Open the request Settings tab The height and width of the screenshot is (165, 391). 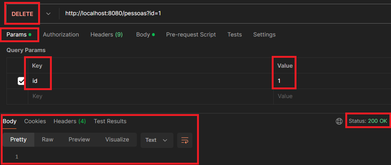coord(264,35)
